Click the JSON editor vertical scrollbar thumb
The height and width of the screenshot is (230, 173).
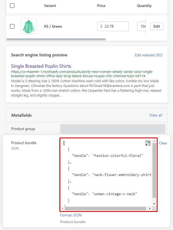(x=154, y=170)
